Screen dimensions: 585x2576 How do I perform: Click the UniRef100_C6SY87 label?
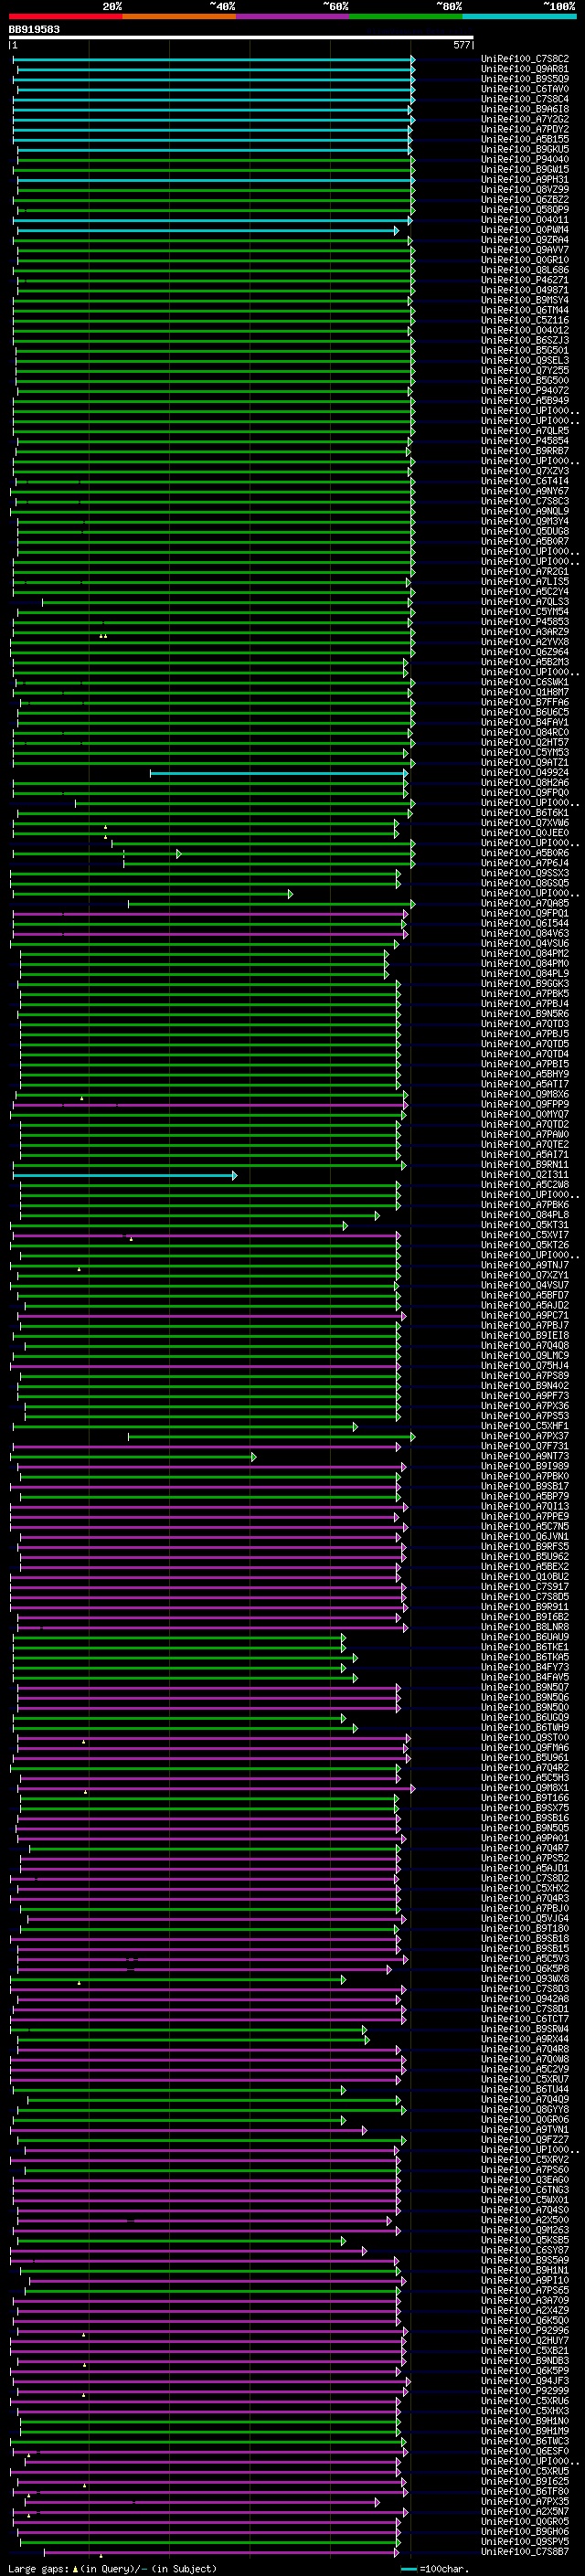click(524, 2251)
